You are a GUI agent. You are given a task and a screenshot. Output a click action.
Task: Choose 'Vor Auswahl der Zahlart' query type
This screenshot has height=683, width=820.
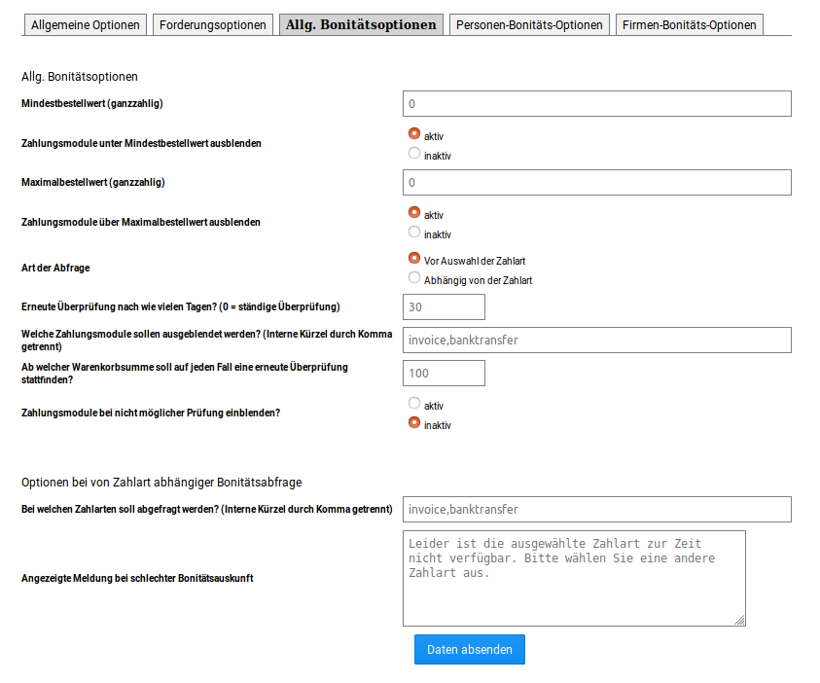coord(414,259)
